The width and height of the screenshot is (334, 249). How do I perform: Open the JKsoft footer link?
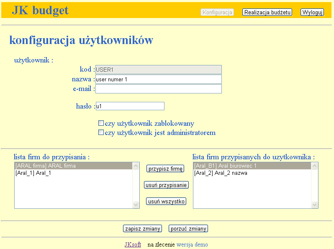133,245
